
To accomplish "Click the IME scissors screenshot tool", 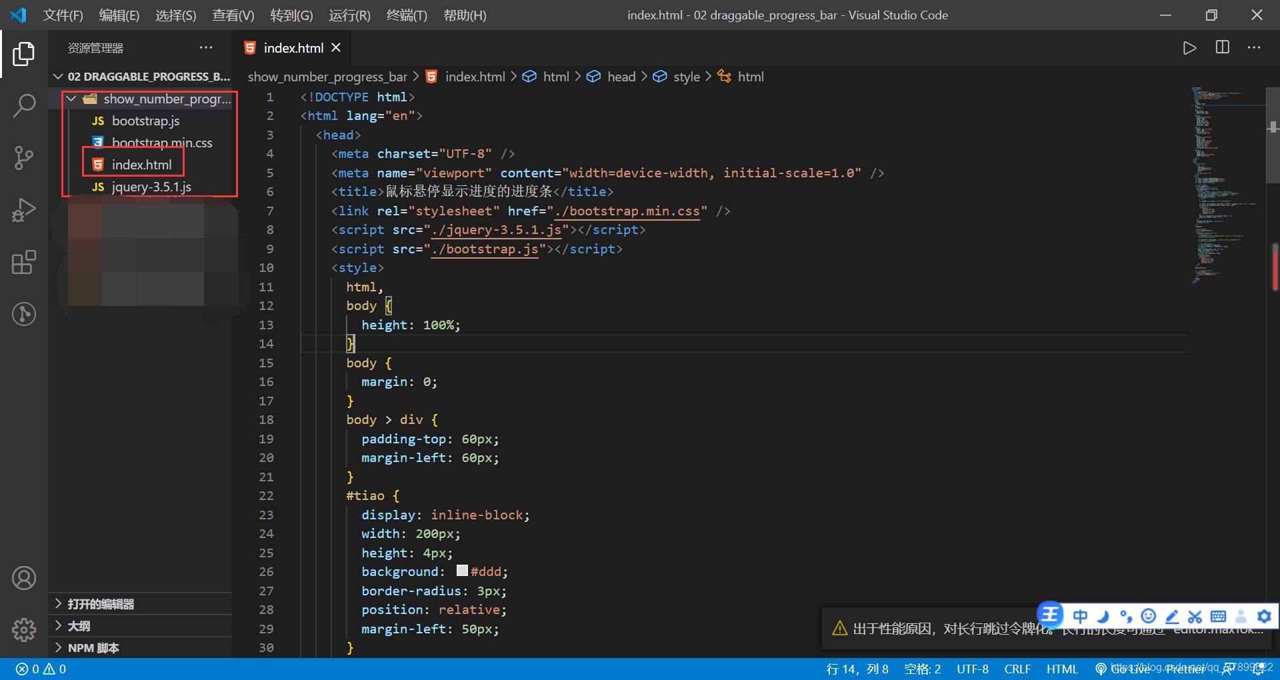I will pos(1195,616).
